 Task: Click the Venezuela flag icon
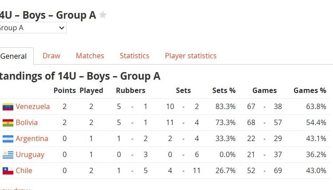coord(8,107)
